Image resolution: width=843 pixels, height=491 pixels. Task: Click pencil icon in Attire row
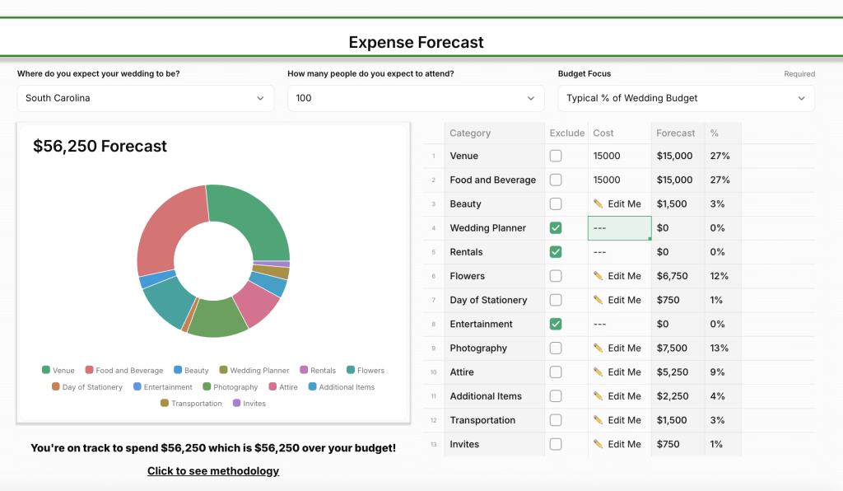598,372
